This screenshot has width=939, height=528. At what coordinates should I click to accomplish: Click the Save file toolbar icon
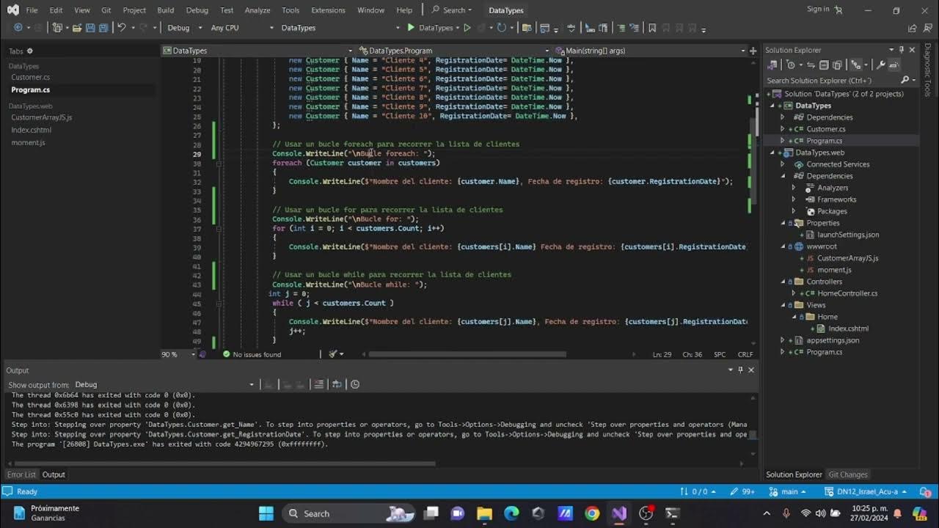point(90,27)
